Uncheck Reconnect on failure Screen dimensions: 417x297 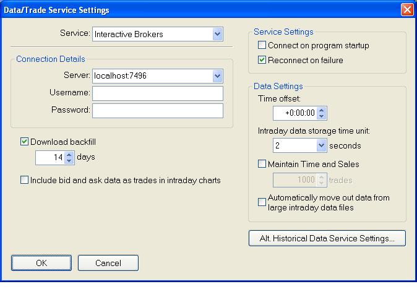(262, 60)
